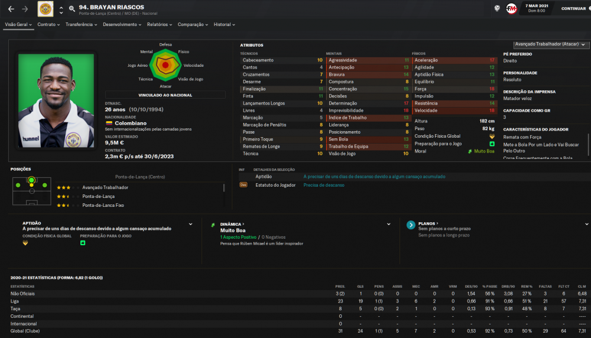The image size is (591, 338).
Task: Click the player name 94. BRAYAN RIASCOS
Action: [112, 7]
